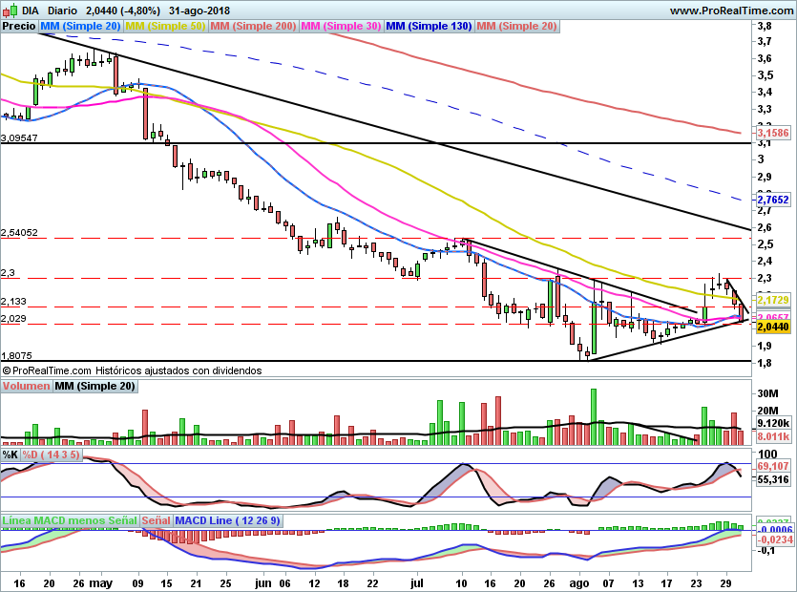Select MM (Simple 200) label
797x592 pixels.
click(253, 26)
